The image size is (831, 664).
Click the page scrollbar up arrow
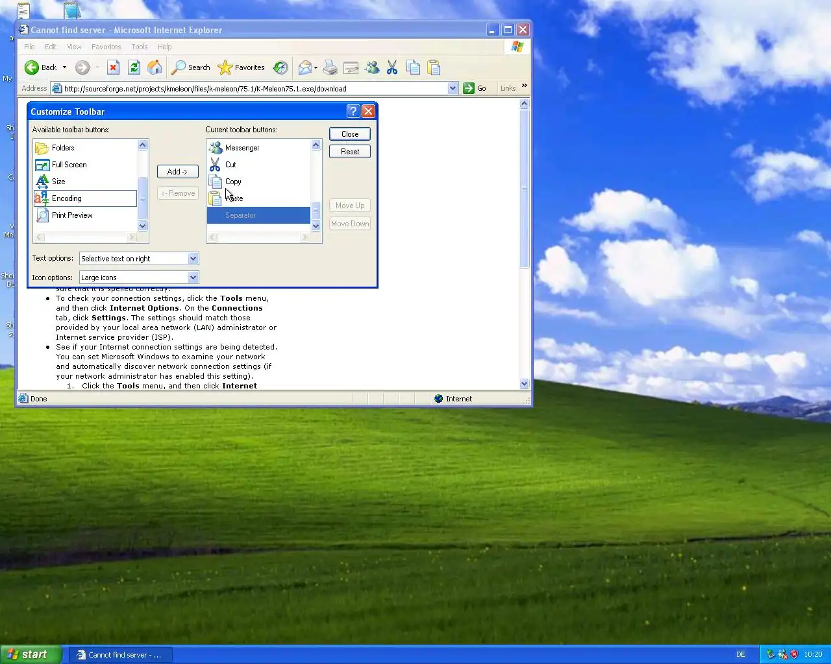pyautogui.click(x=525, y=104)
